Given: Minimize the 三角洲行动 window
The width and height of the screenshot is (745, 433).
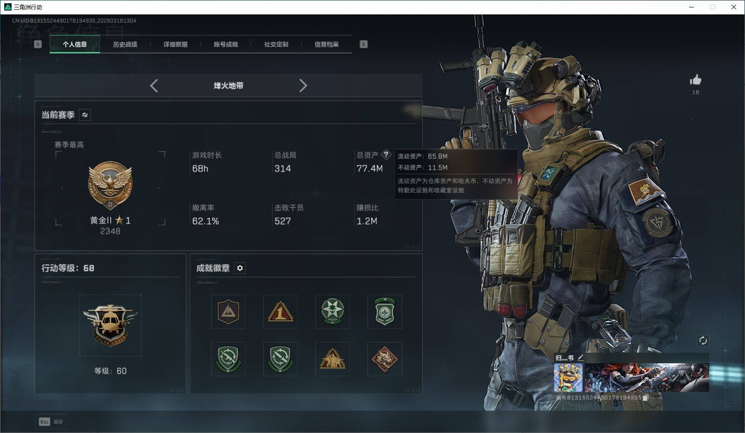Looking at the screenshot, I should (692, 7).
